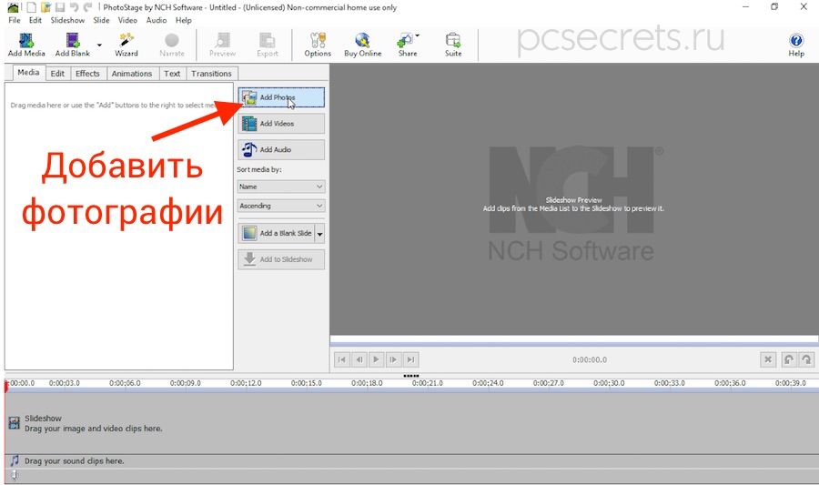Click the open project icon in title bar
Viewport: 819px width, 485px height.
click(x=46, y=7)
